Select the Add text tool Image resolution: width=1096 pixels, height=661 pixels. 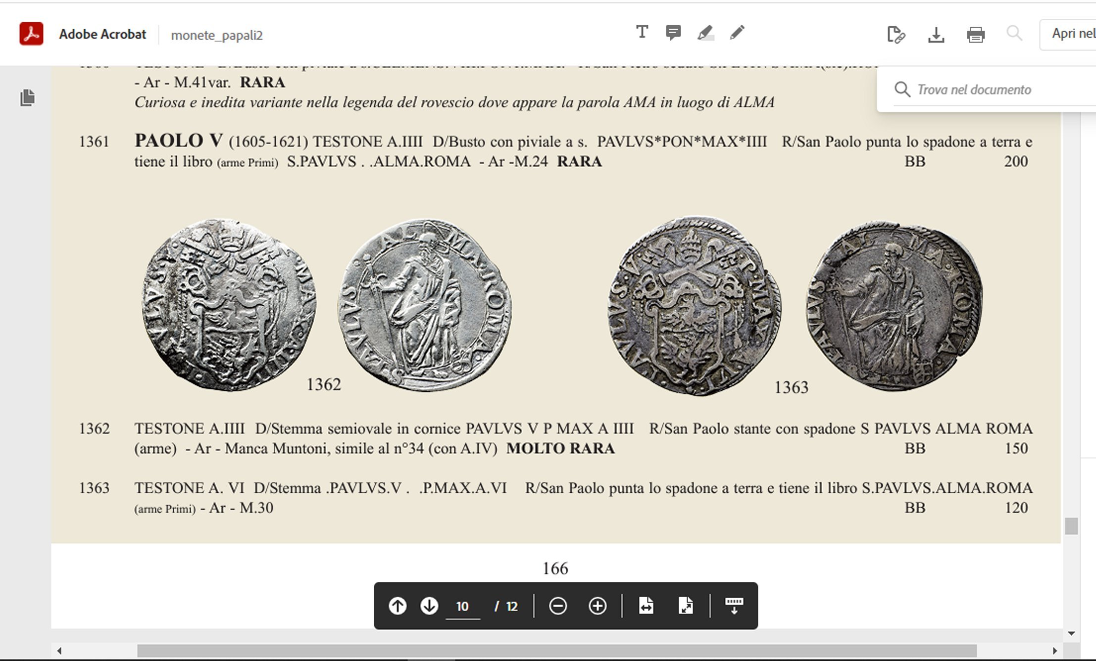point(642,32)
